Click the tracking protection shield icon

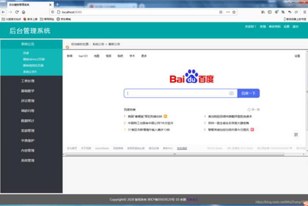53,12
